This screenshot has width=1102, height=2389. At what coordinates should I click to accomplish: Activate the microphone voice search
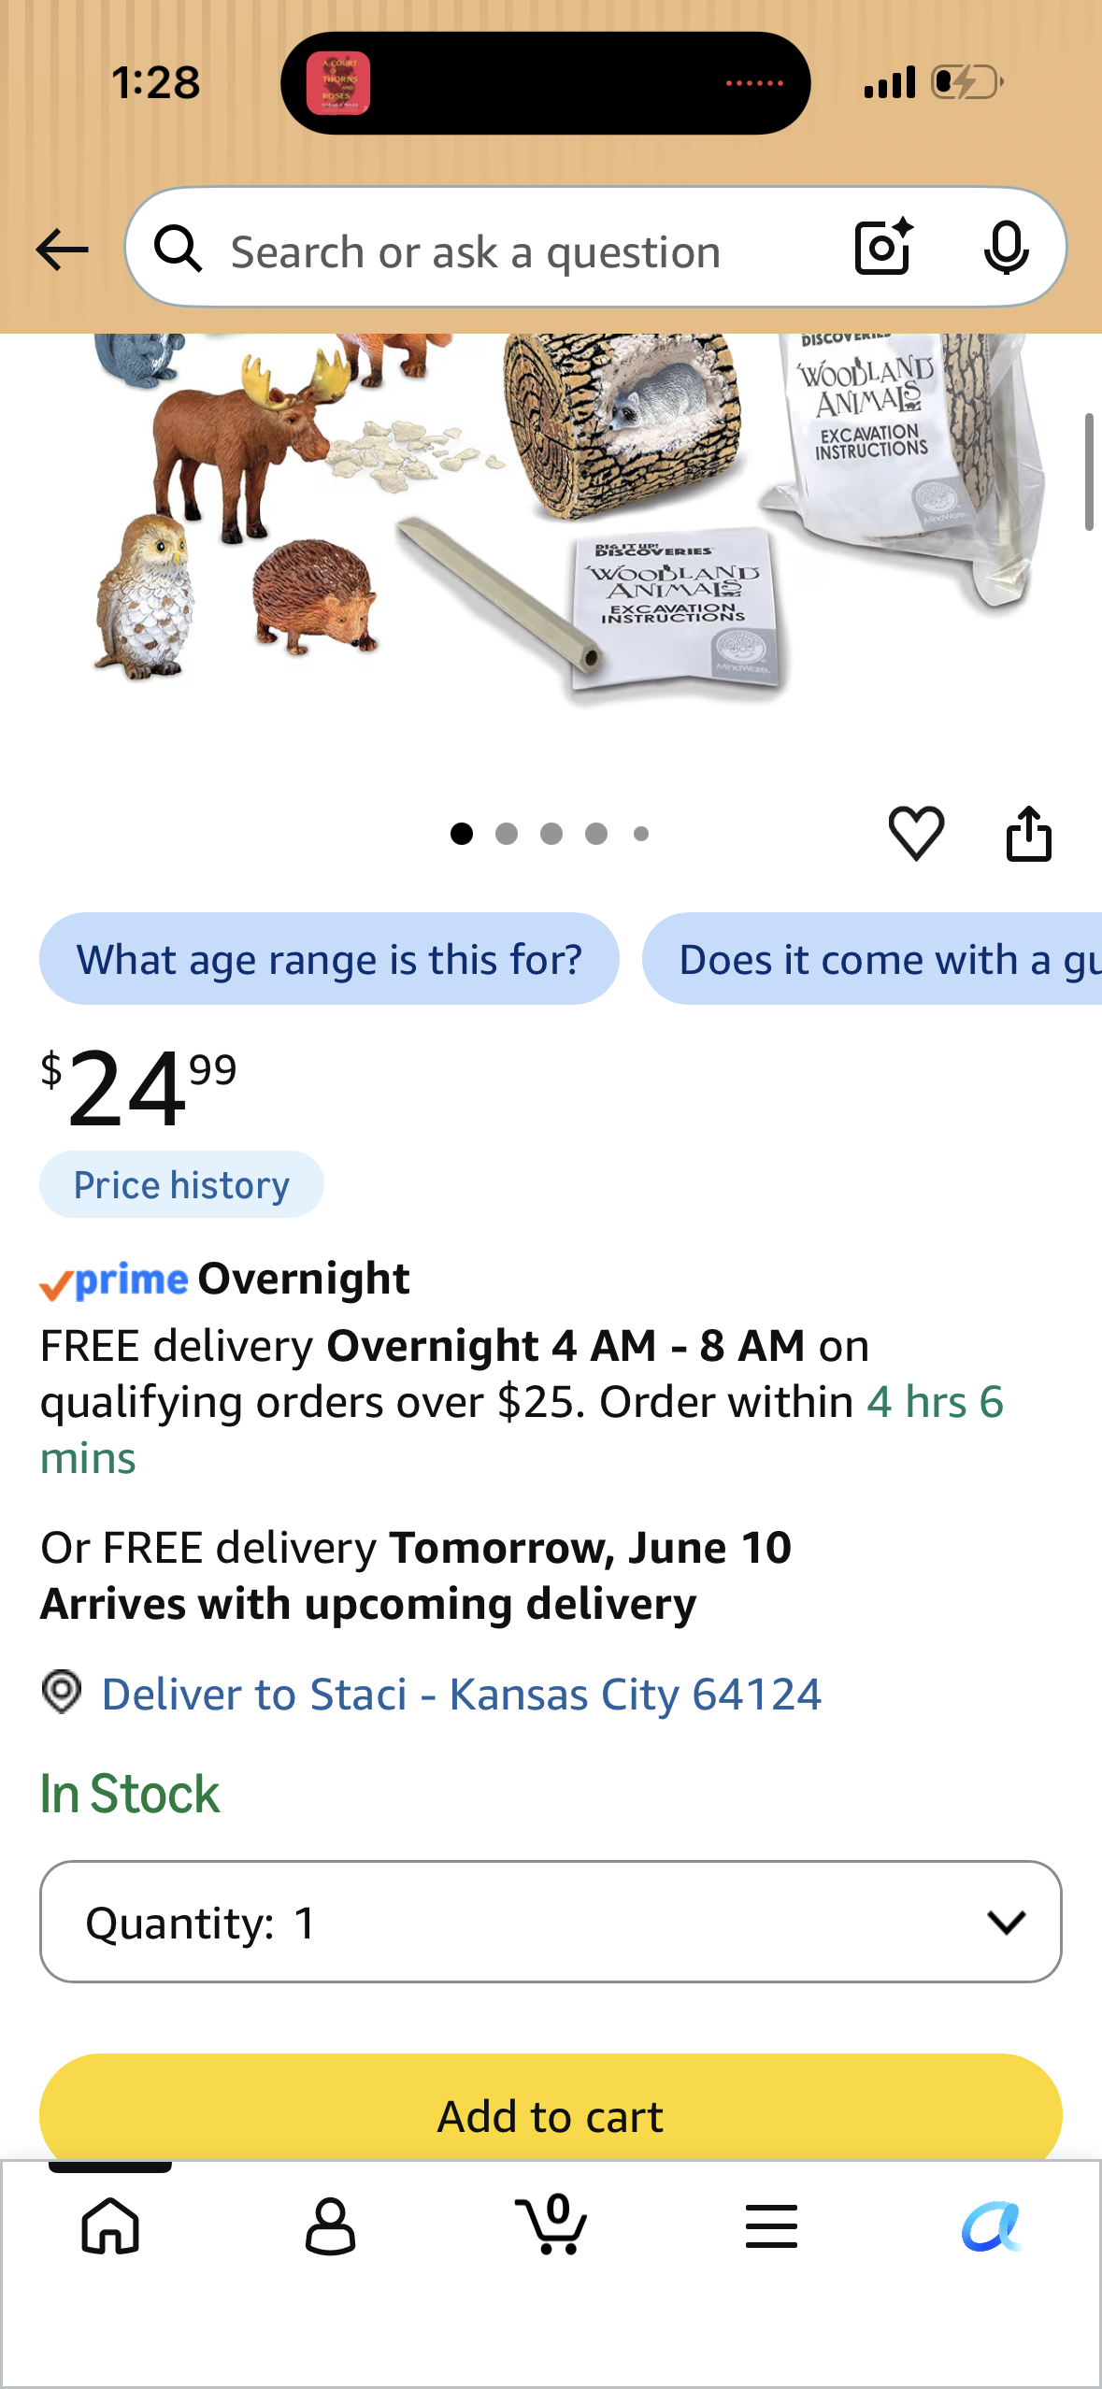click(1007, 248)
